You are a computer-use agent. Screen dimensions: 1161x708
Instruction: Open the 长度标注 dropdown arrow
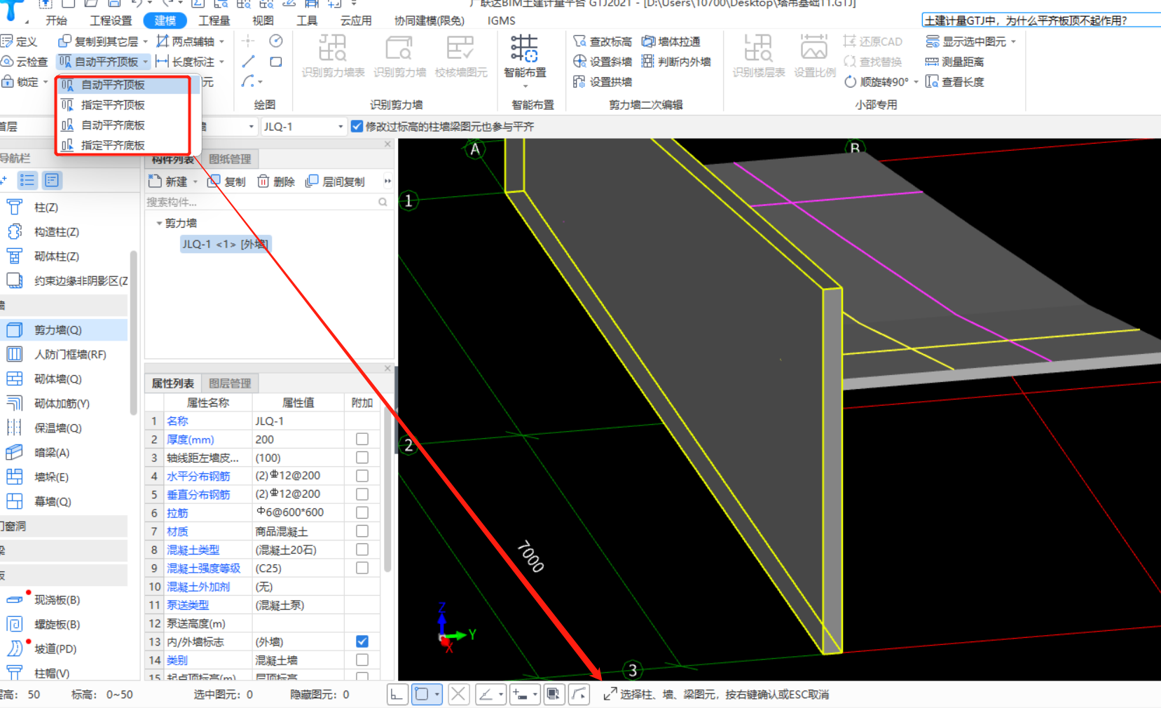pos(221,62)
